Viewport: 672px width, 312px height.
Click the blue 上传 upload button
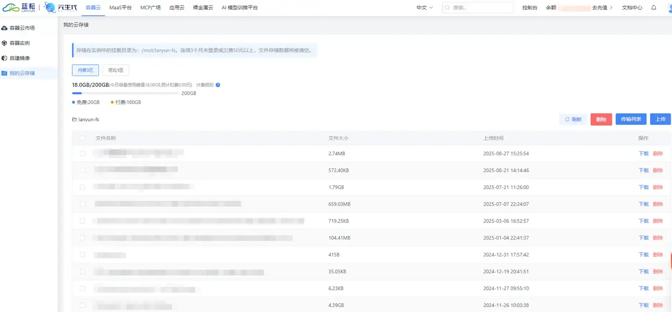[x=660, y=119]
